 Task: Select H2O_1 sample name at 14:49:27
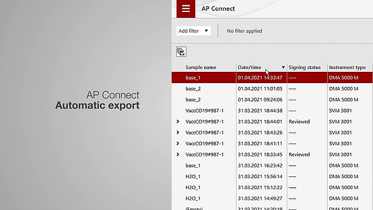pos(193,198)
